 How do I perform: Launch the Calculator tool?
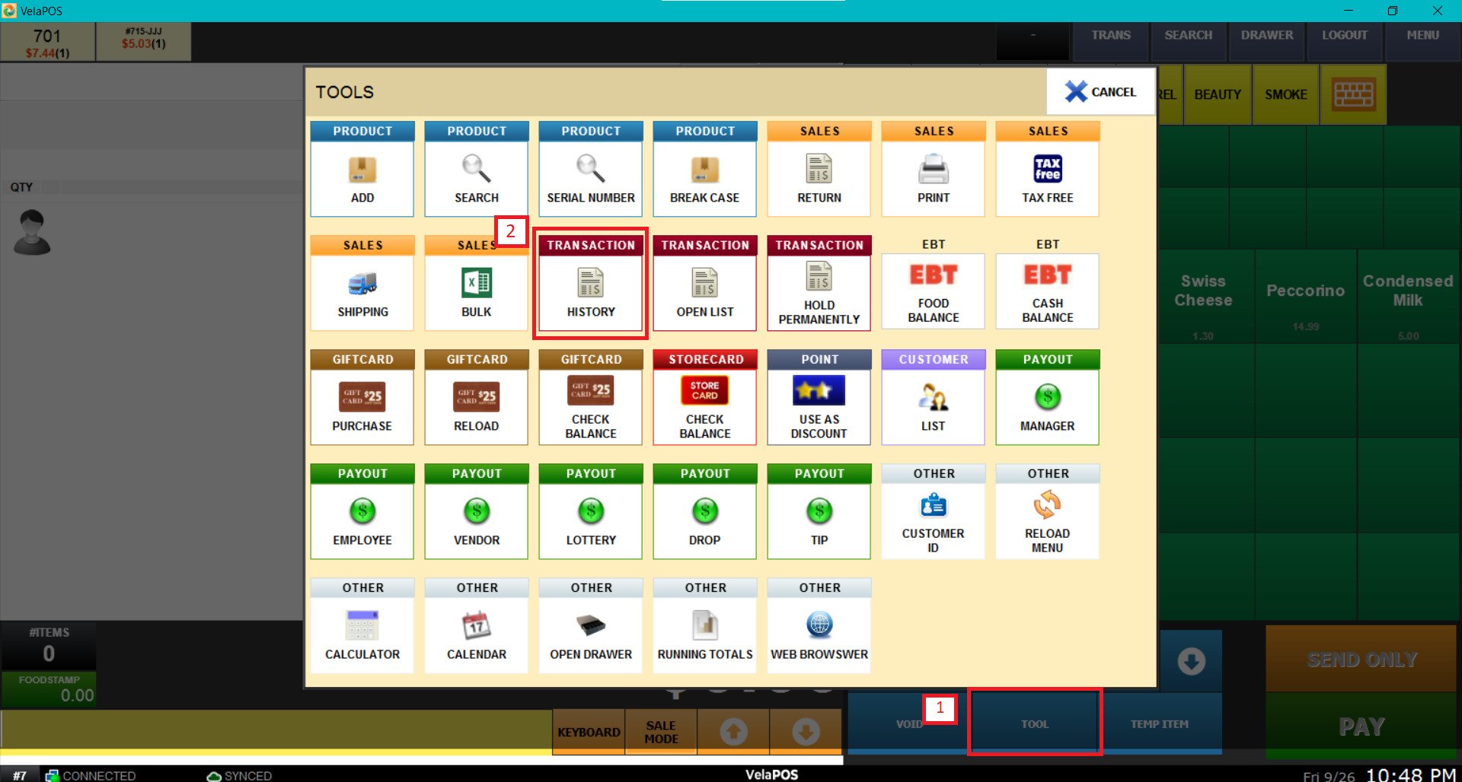(x=362, y=626)
